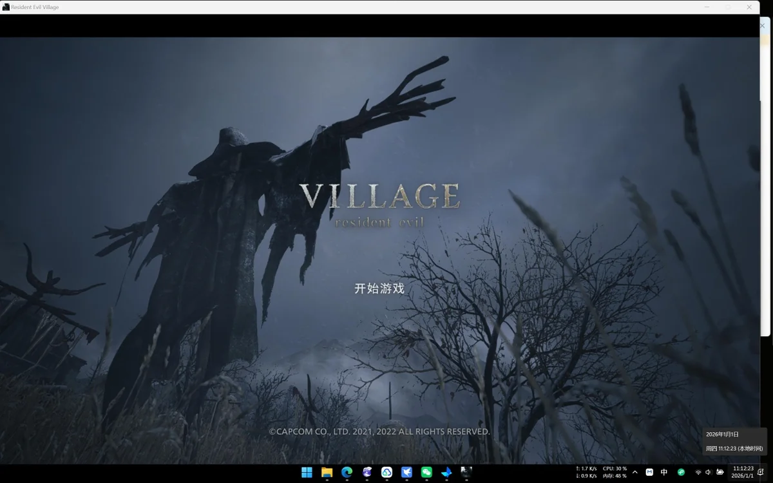Open the mail app from the system tray
Screen dimensions: 773x483
pyautogui.click(x=649, y=473)
